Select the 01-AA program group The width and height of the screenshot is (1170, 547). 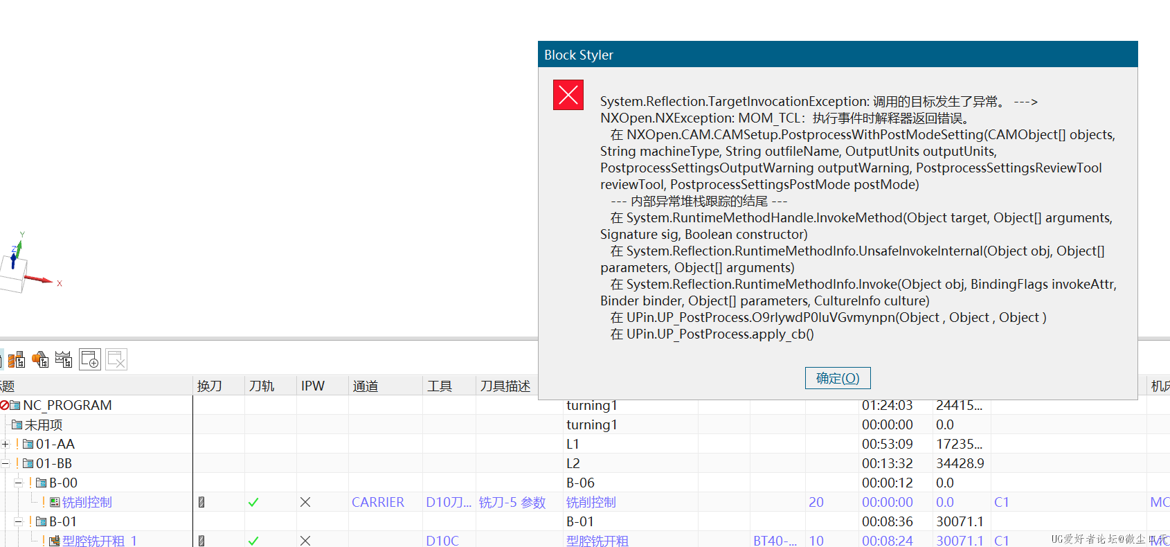(55, 444)
